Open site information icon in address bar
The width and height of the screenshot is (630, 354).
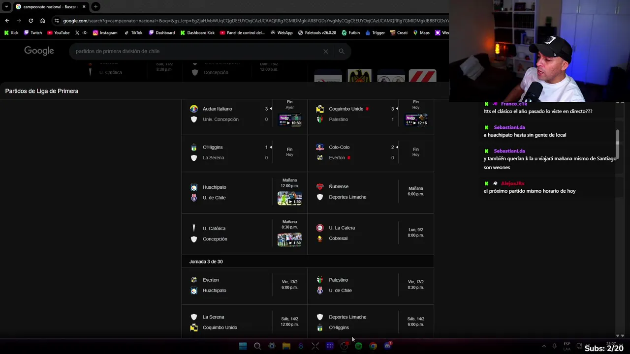(57, 21)
